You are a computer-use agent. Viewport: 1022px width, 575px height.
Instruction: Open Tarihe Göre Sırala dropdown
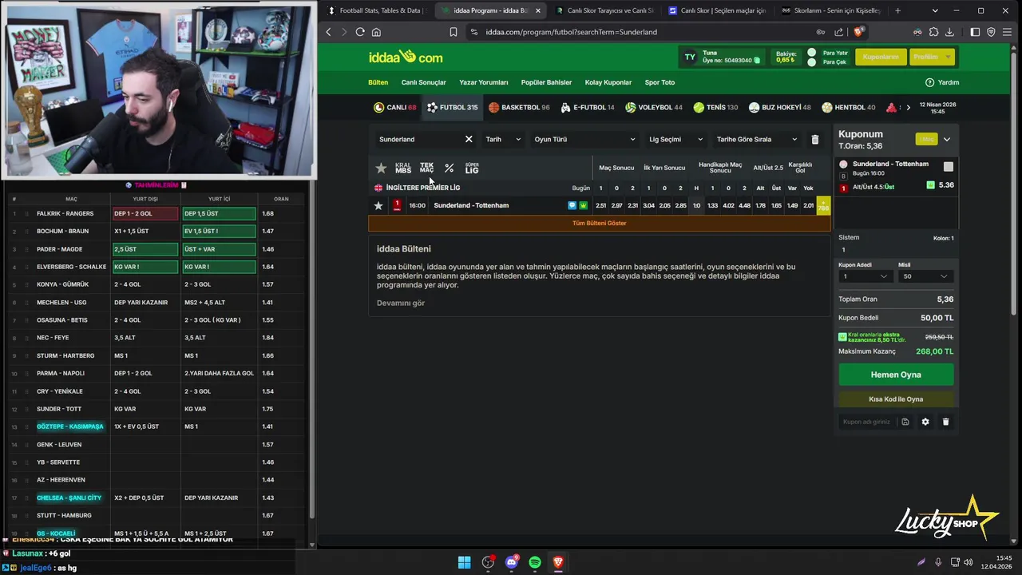(756, 139)
